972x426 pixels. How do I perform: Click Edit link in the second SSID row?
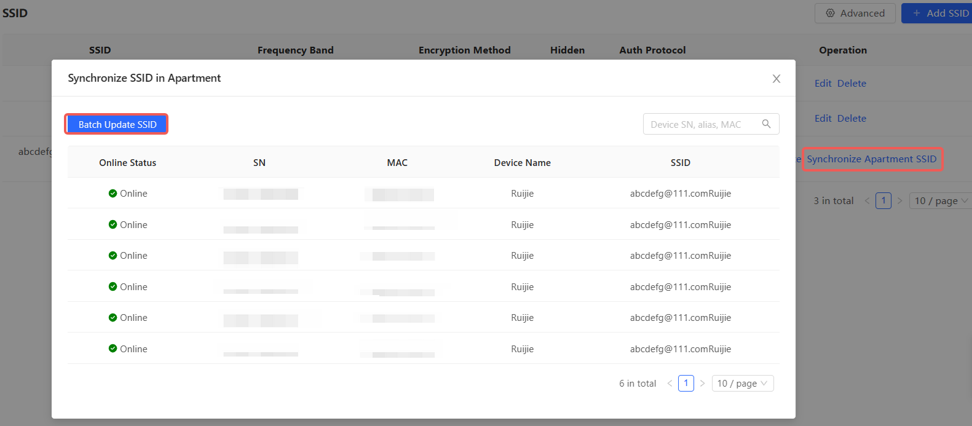coord(823,119)
